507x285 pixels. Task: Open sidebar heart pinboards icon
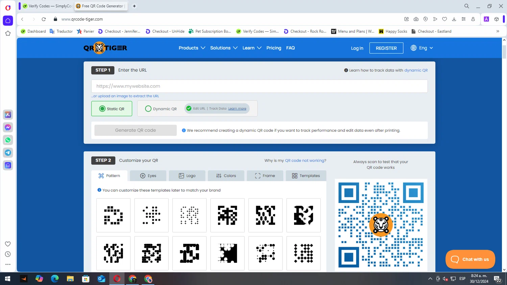[x=8, y=244]
